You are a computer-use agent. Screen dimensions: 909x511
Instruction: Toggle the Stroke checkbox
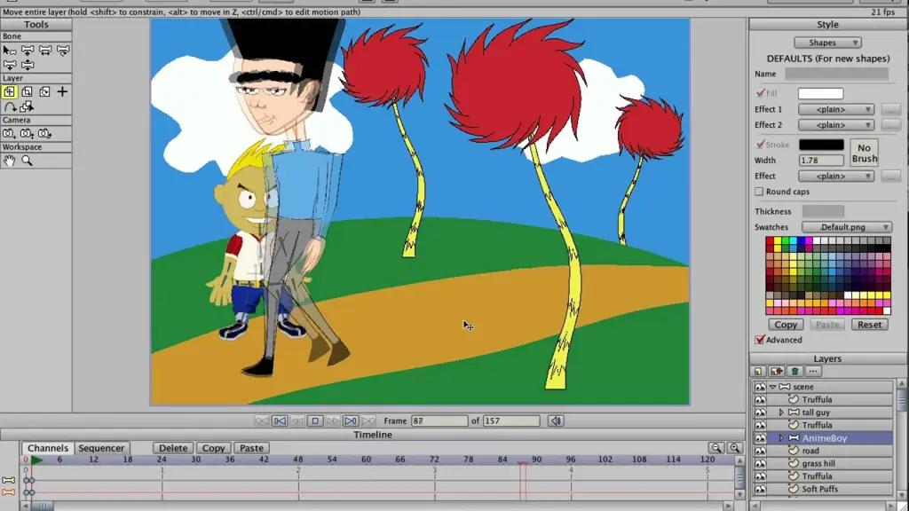coord(761,145)
